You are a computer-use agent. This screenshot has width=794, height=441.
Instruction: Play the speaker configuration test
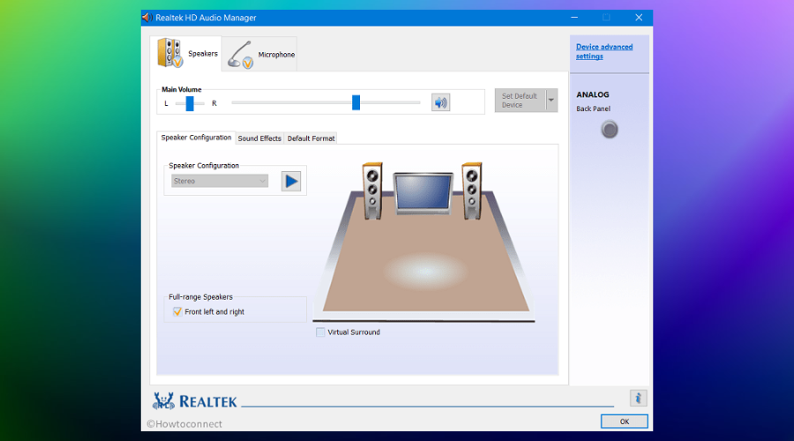tap(291, 181)
